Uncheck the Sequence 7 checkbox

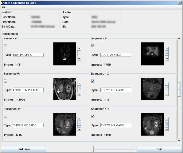[x=5, y=46]
